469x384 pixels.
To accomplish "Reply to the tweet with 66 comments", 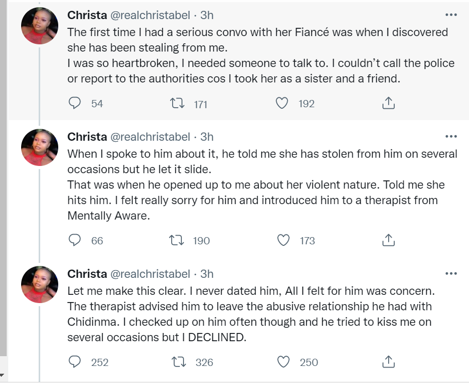I will (75, 240).
